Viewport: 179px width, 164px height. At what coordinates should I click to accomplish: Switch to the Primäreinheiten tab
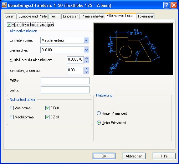[93, 16]
